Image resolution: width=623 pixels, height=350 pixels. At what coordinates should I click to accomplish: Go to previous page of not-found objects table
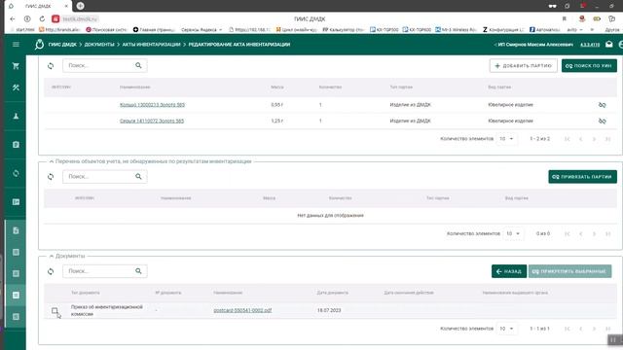580,233
